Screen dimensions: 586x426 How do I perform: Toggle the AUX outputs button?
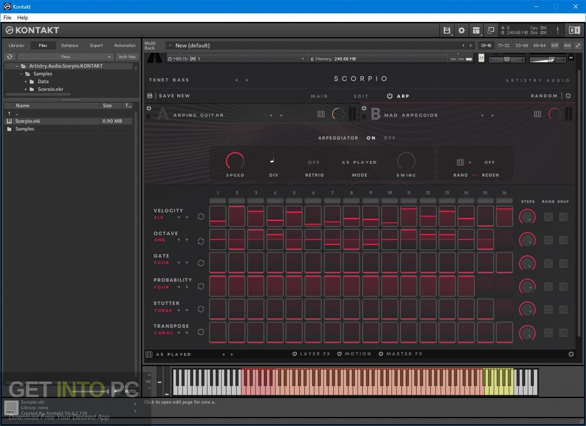pos(567,45)
